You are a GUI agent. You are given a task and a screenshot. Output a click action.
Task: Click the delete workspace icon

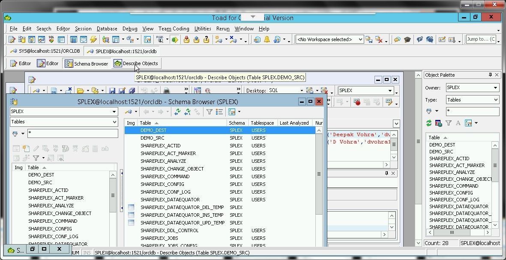tap(378, 39)
